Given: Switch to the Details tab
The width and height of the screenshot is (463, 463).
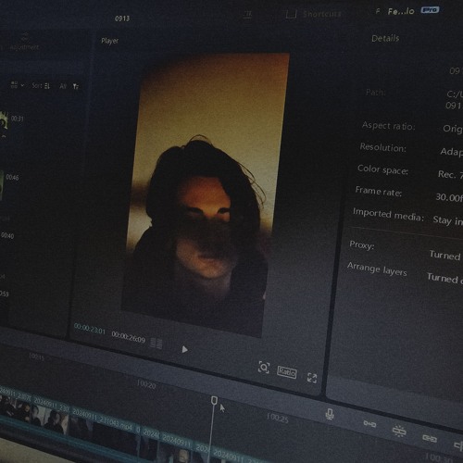Looking at the screenshot, I should point(385,38).
